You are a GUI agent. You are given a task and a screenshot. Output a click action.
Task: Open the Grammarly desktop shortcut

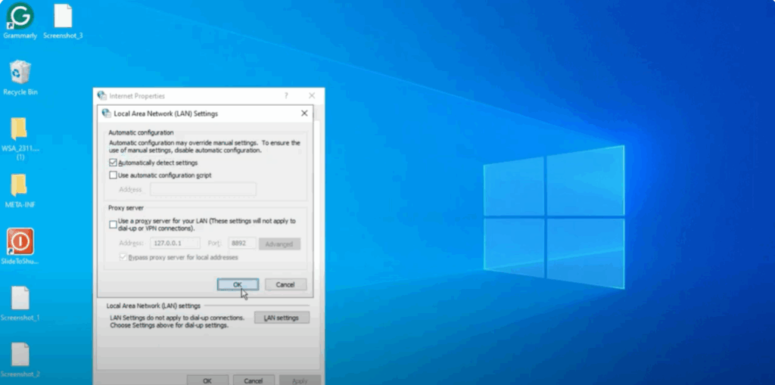point(20,16)
